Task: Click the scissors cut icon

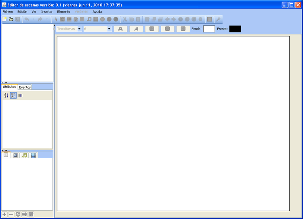Action: pyautogui.click(x=125, y=19)
